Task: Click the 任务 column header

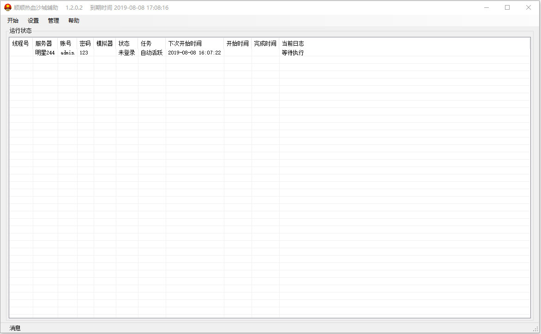Action: pos(146,43)
